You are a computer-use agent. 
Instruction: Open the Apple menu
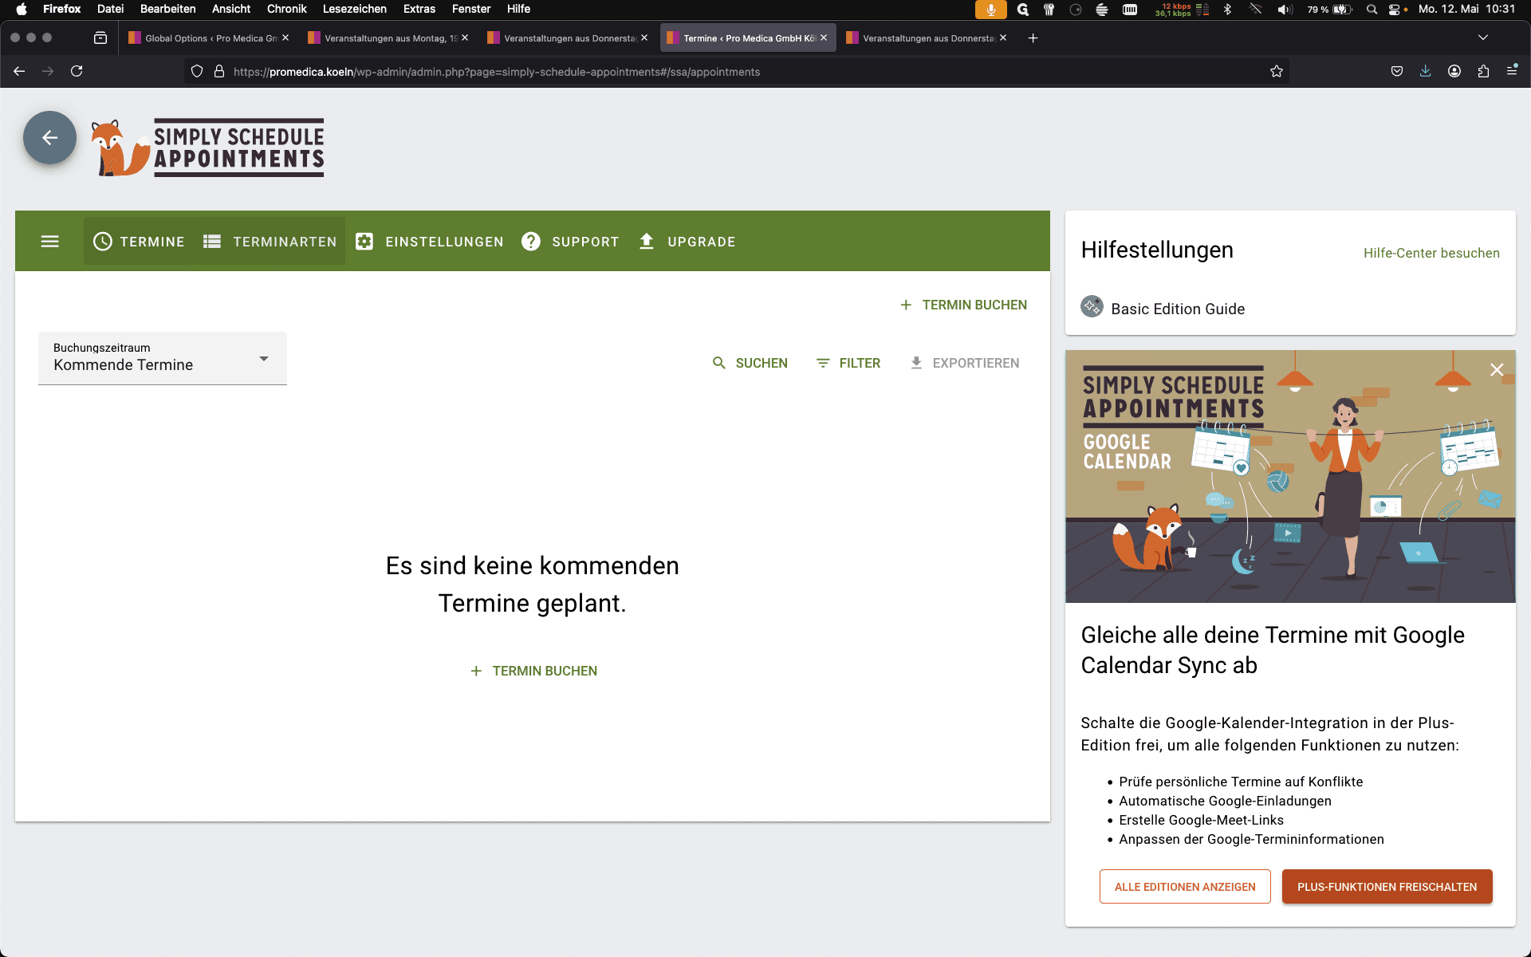coord(22,9)
